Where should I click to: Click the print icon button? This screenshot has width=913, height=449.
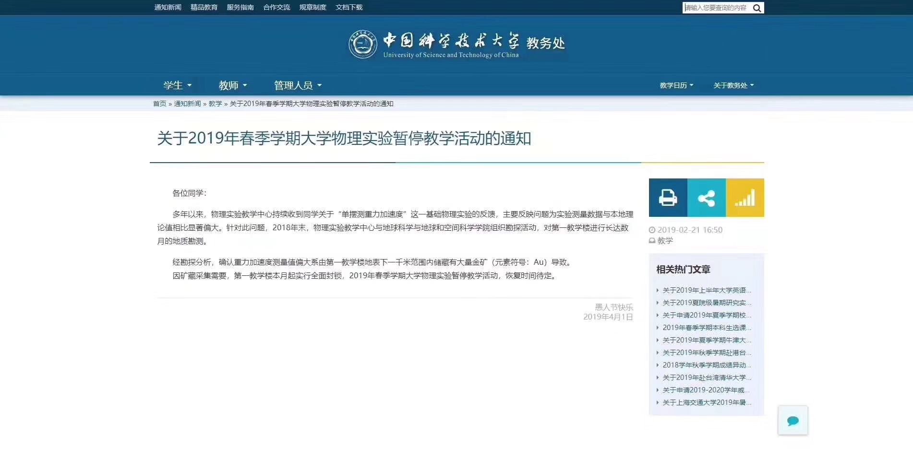668,198
